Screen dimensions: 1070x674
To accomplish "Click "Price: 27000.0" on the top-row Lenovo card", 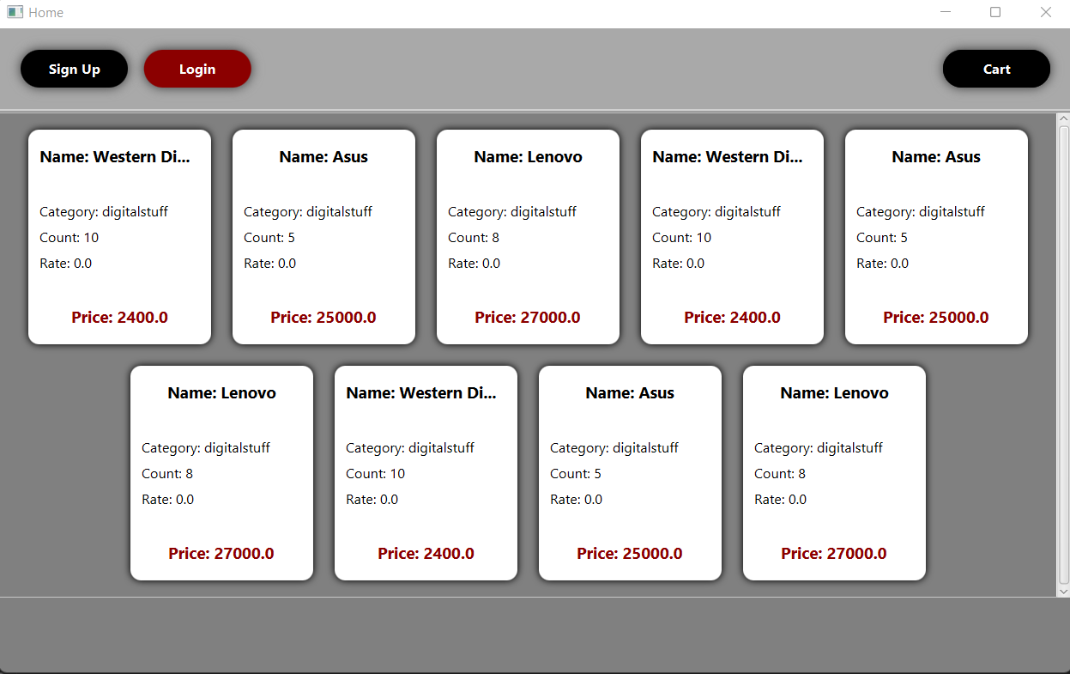I will [x=528, y=318].
